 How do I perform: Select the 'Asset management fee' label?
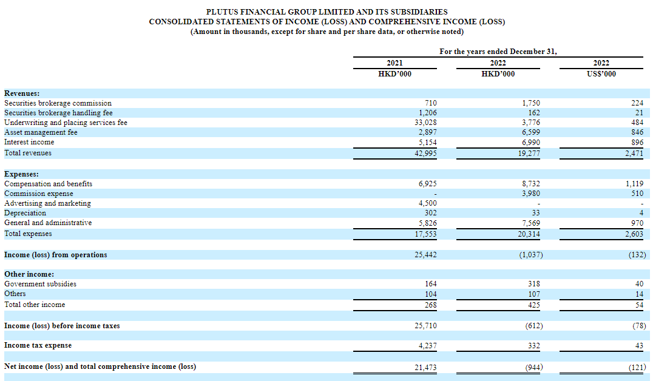pyautogui.click(x=41, y=132)
